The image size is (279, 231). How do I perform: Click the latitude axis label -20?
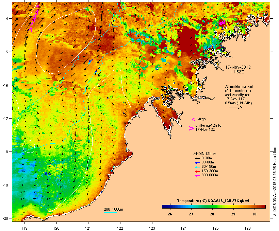pos(5,218)
